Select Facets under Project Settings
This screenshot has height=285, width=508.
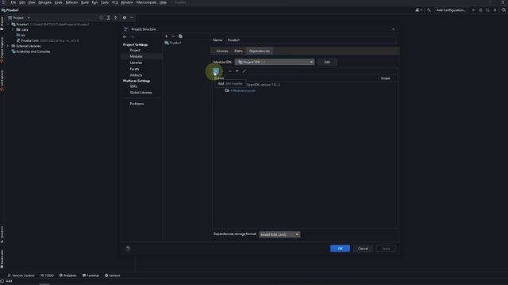[134, 69]
